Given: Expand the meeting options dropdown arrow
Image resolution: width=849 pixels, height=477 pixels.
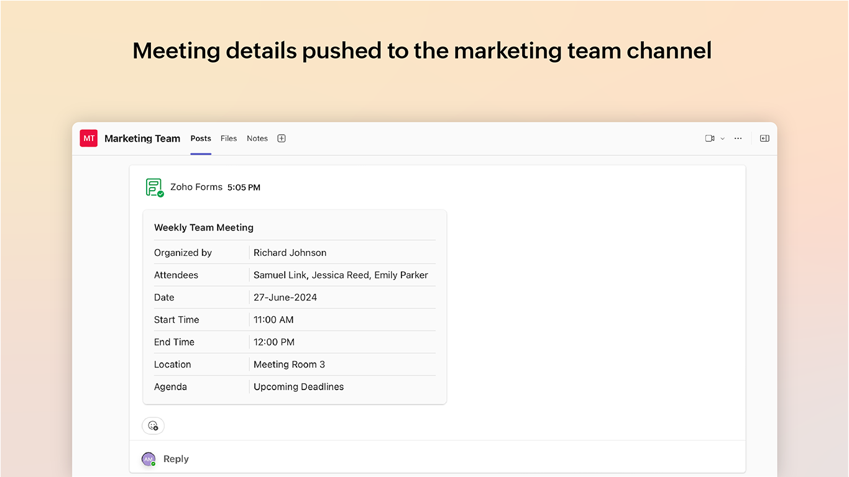Looking at the screenshot, I should (x=722, y=139).
